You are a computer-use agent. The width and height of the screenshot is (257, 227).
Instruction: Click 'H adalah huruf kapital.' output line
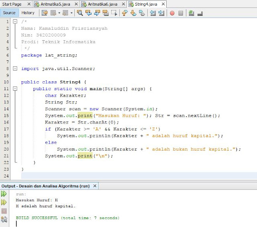point(46,206)
